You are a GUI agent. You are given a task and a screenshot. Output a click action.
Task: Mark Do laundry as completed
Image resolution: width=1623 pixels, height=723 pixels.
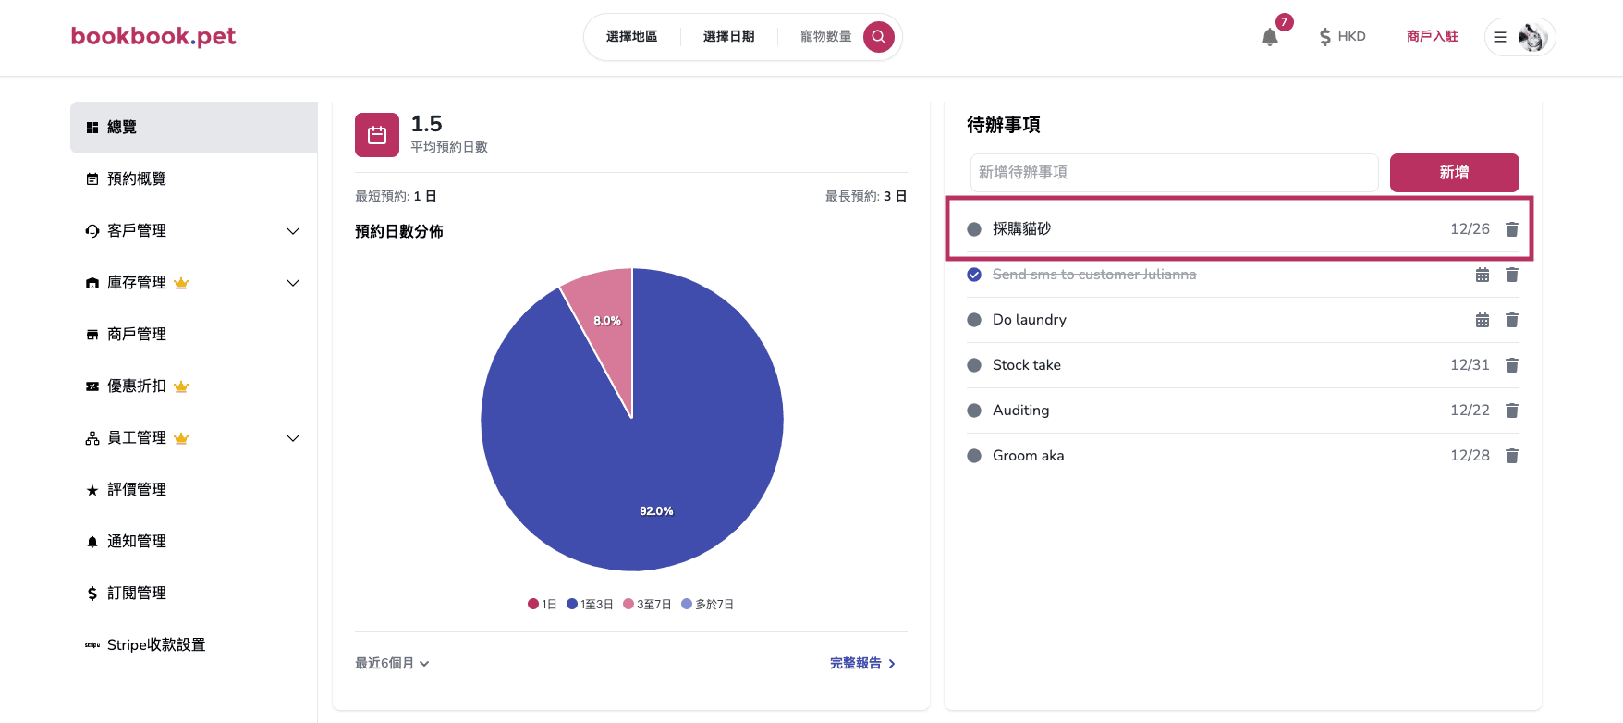pyautogui.click(x=974, y=320)
